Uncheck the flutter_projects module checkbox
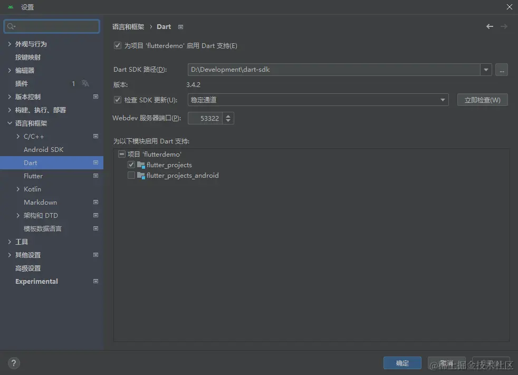Screen dimensions: 518x375 tap(131, 165)
